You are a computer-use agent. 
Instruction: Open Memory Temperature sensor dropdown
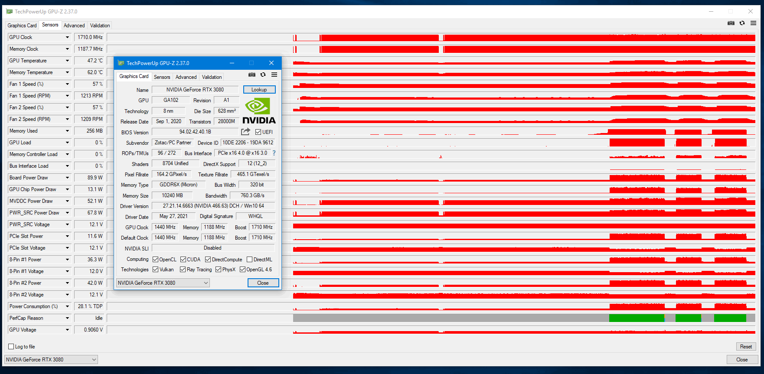pos(67,72)
